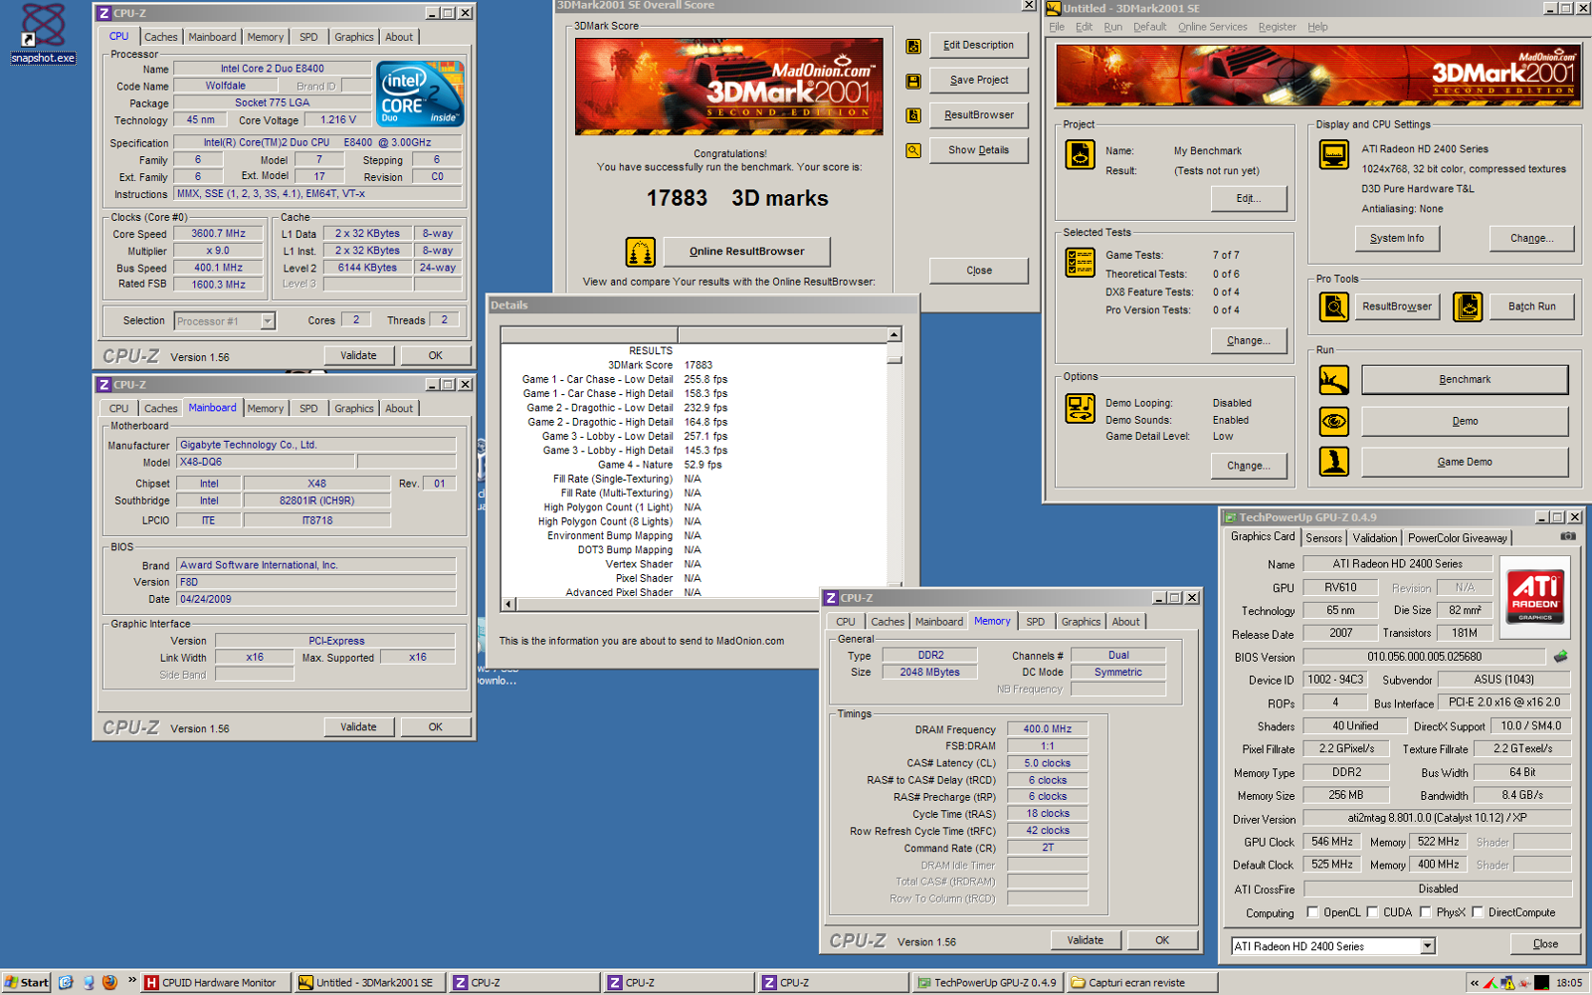
Task: Expand hidden tray icons chevron
Action: click(1474, 982)
